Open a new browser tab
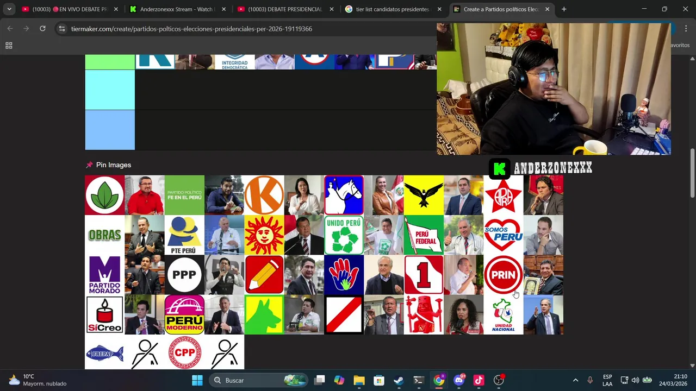The image size is (696, 391). (564, 9)
